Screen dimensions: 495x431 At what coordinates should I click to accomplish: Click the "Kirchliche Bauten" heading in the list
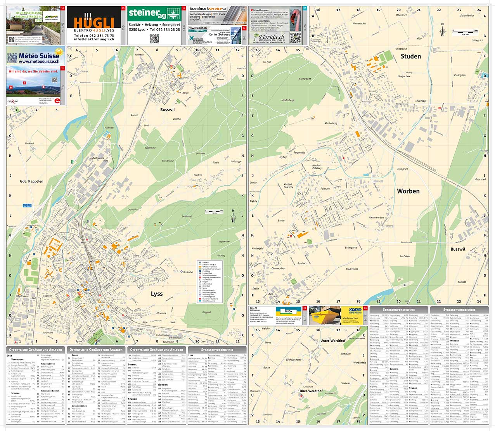click(50, 391)
